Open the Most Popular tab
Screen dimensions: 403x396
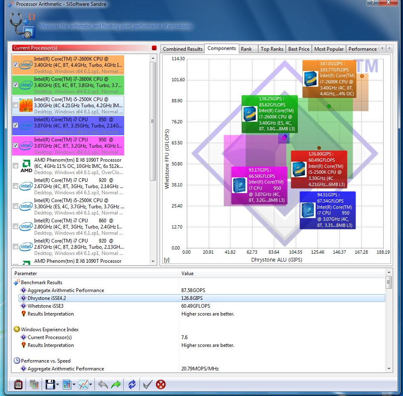click(329, 49)
